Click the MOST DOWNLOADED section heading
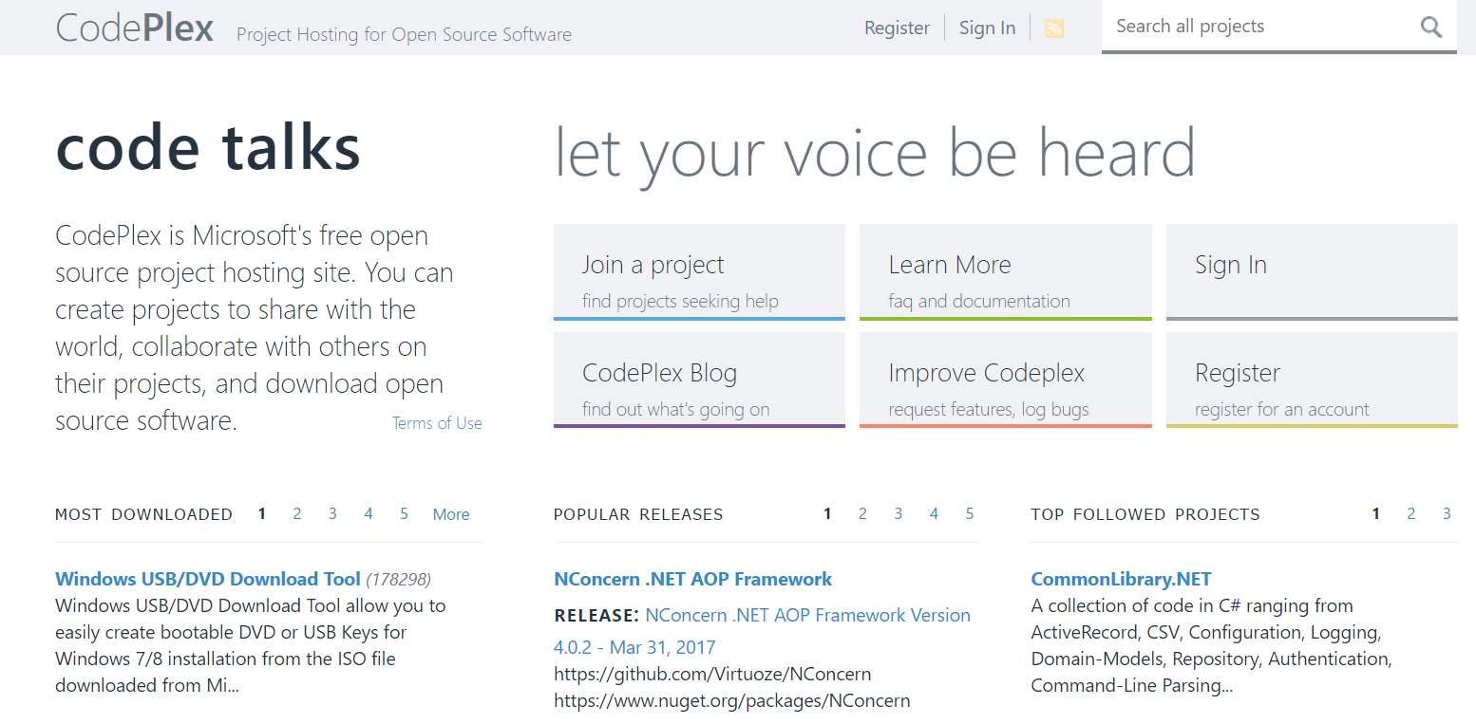 [x=143, y=514]
